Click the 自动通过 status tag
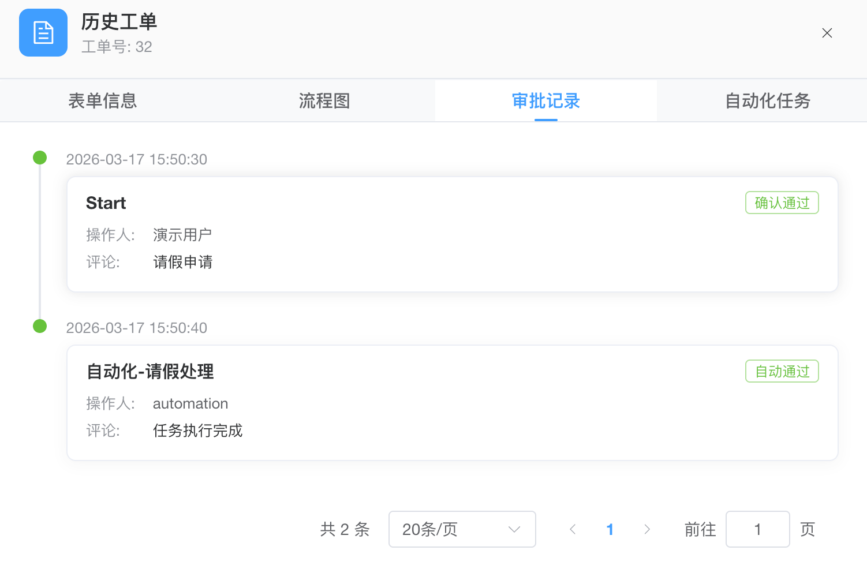The height and width of the screenshot is (569, 867). [x=782, y=371]
